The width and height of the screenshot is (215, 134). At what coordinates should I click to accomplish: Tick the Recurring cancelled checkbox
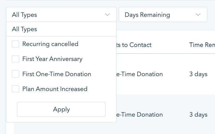pos(15,44)
